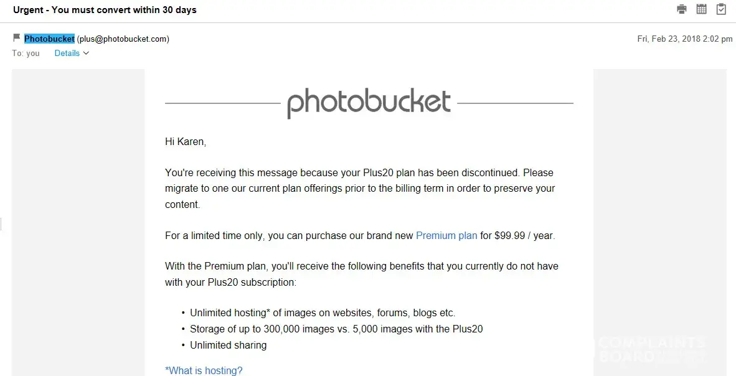Click the photobucket logo image
The width and height of the screenshot is (736, 376).
[369, 103]
